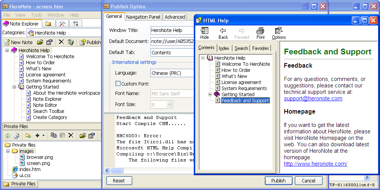Screen dimensions: 380x190
Task: Collapse the Getting Started node in Note Explorer
Action: coord(14,87)
